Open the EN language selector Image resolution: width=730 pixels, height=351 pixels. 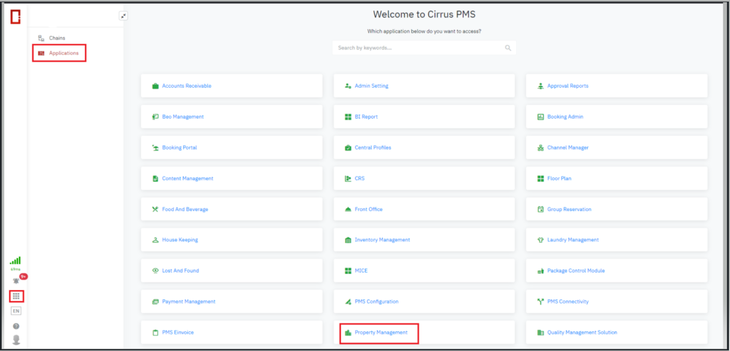(16, 311)
